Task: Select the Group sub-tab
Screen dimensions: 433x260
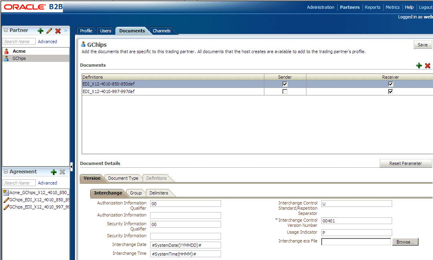Action: (136, 193)
